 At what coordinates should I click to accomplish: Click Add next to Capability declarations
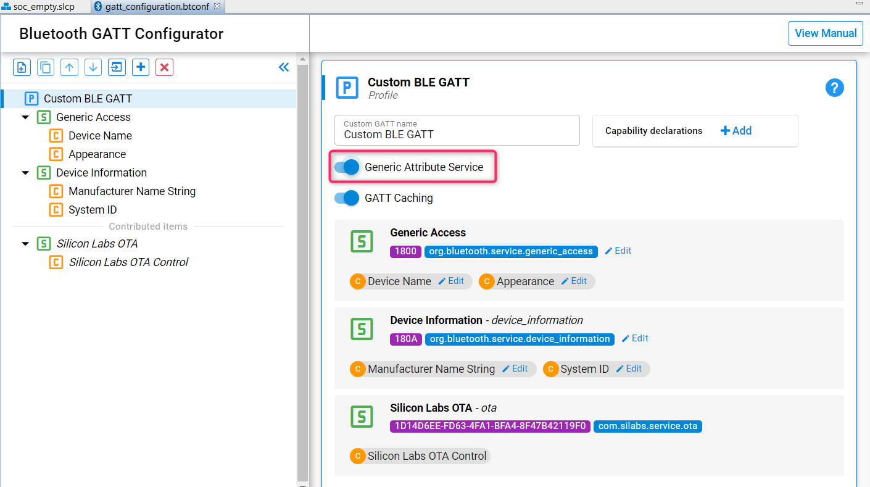[736, 131]
